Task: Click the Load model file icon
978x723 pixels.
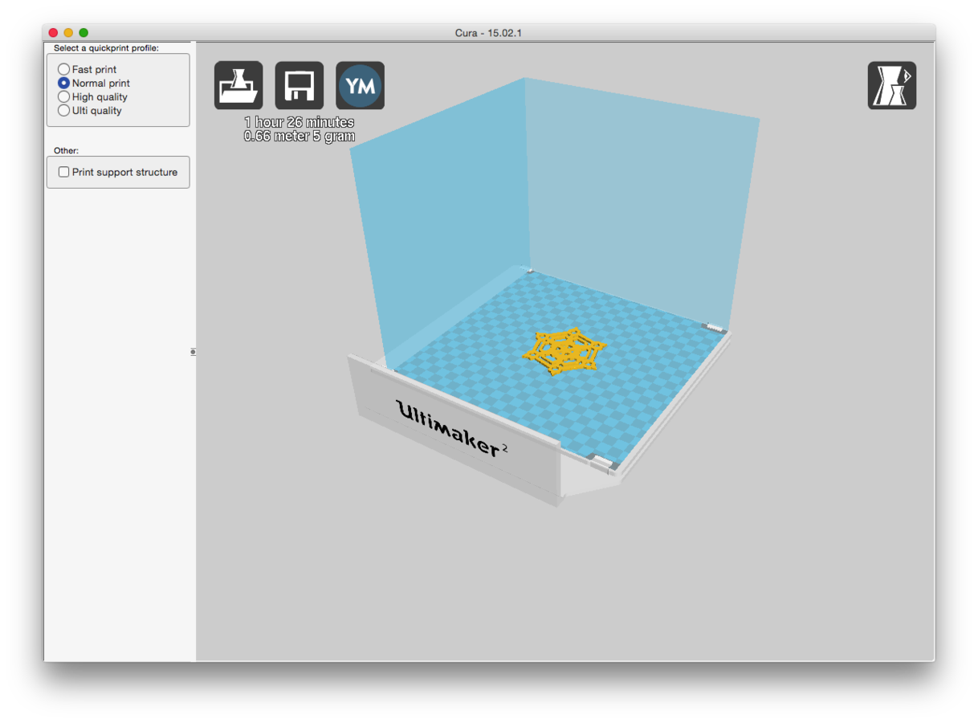Action: (238, 85)
